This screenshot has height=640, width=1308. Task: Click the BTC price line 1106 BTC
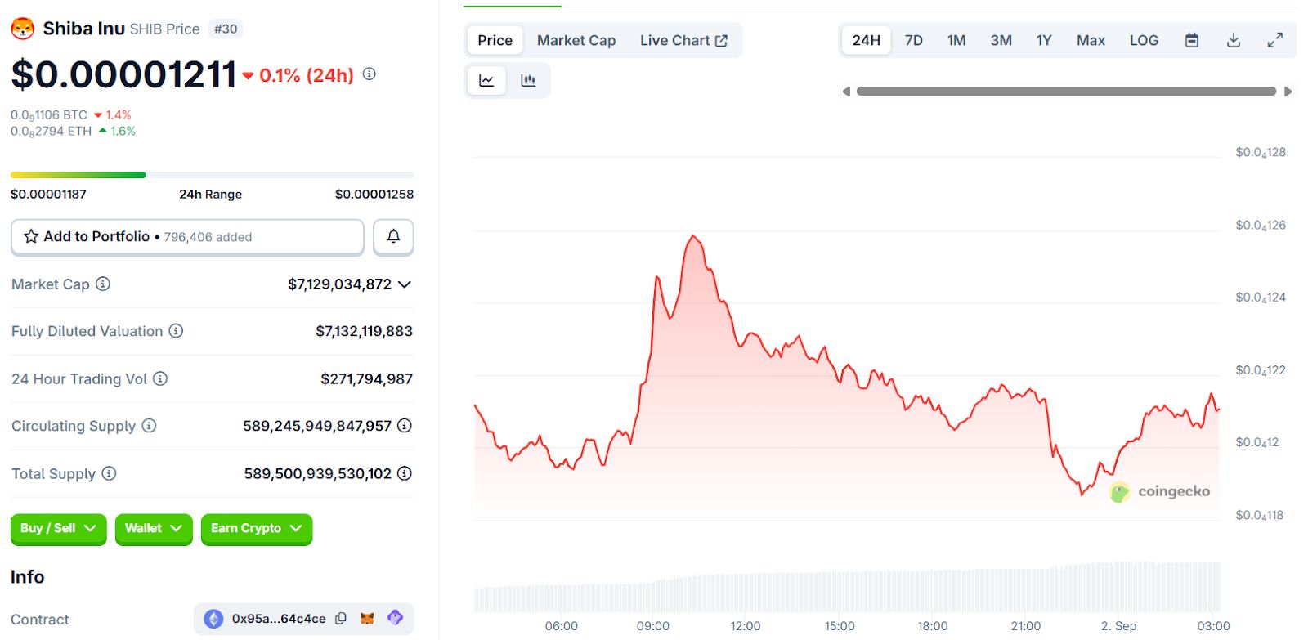pos(49,115)
